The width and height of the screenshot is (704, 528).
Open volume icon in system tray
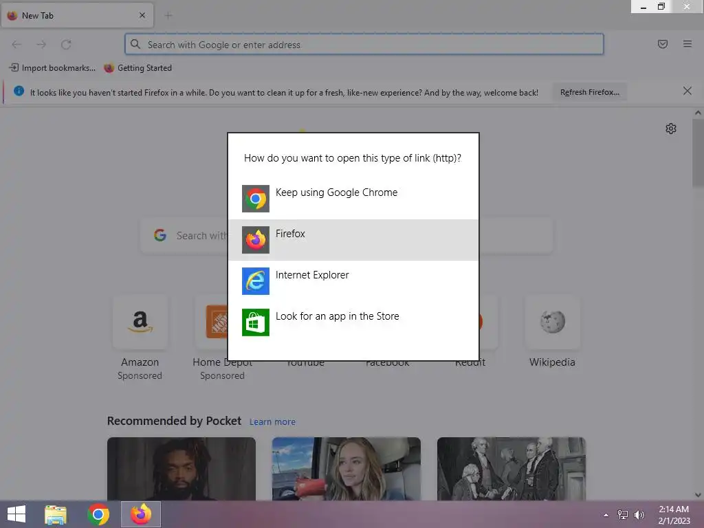tap(639, 515)
